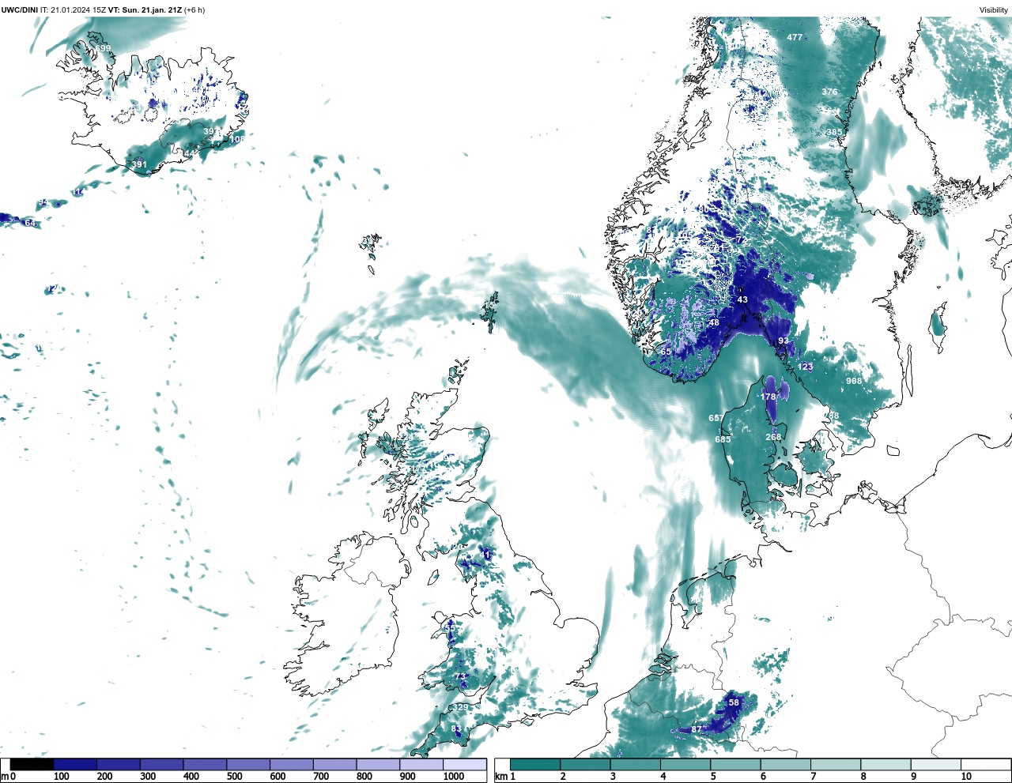Viewport: 1012px width, 783px height.
Task: Click the 83 value over southwest England
Action: pyautogui.click(x=456, y=728)
